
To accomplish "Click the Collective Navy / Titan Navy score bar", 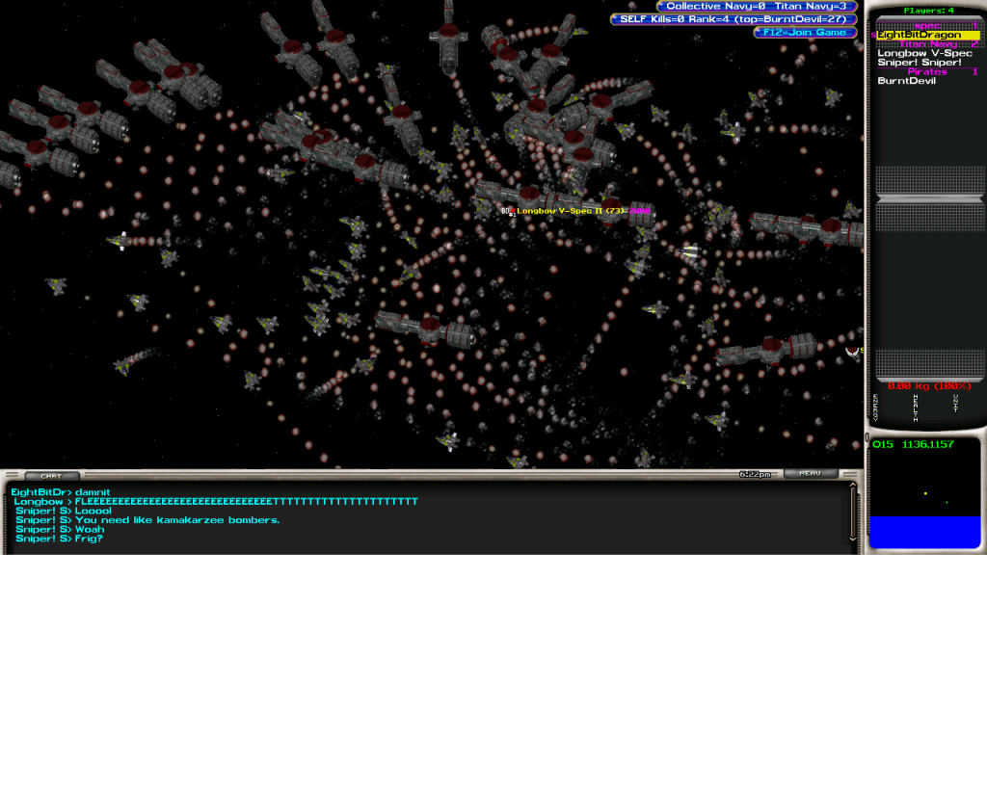I will [757, 7].
